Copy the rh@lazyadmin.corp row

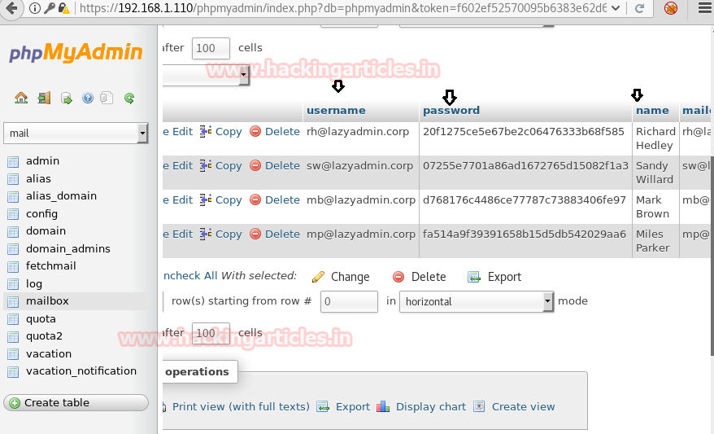click(x=221, y=132)
